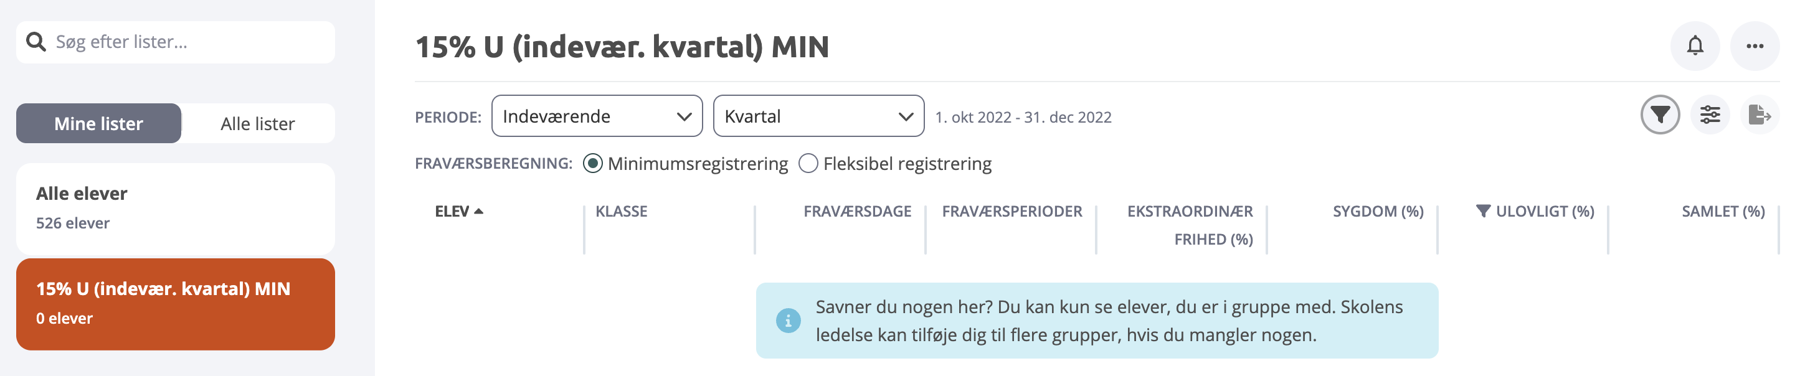Open column settings sliders icon

(x=1710, y=115)
